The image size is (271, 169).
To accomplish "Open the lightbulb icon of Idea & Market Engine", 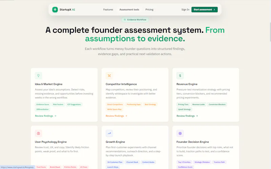I will click(38, 75).
